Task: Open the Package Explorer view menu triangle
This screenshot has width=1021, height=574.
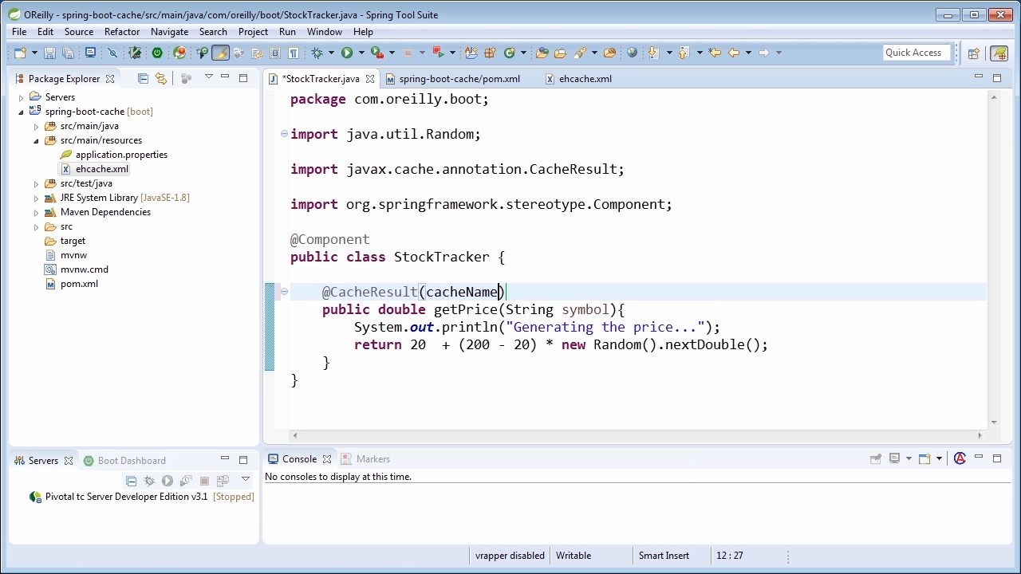Action: 208,77
